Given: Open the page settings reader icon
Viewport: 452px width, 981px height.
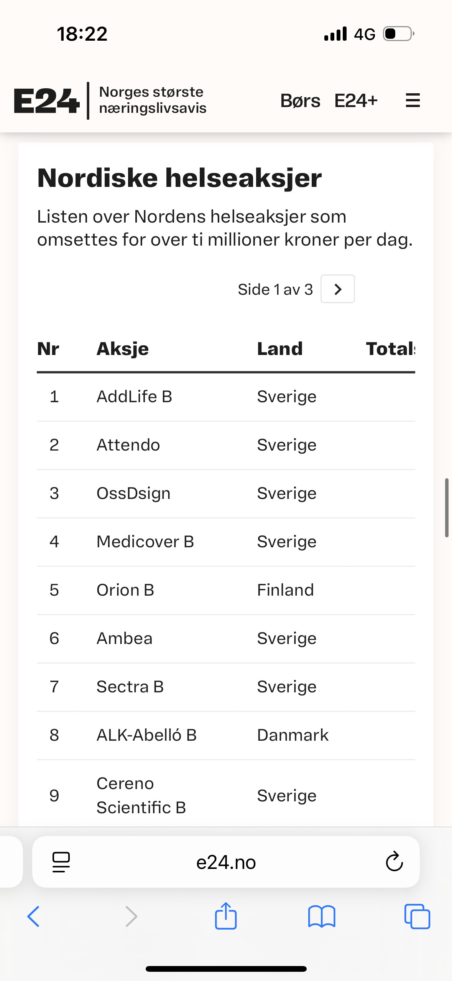Looking at the screenshot, I should tap(61, 862).
